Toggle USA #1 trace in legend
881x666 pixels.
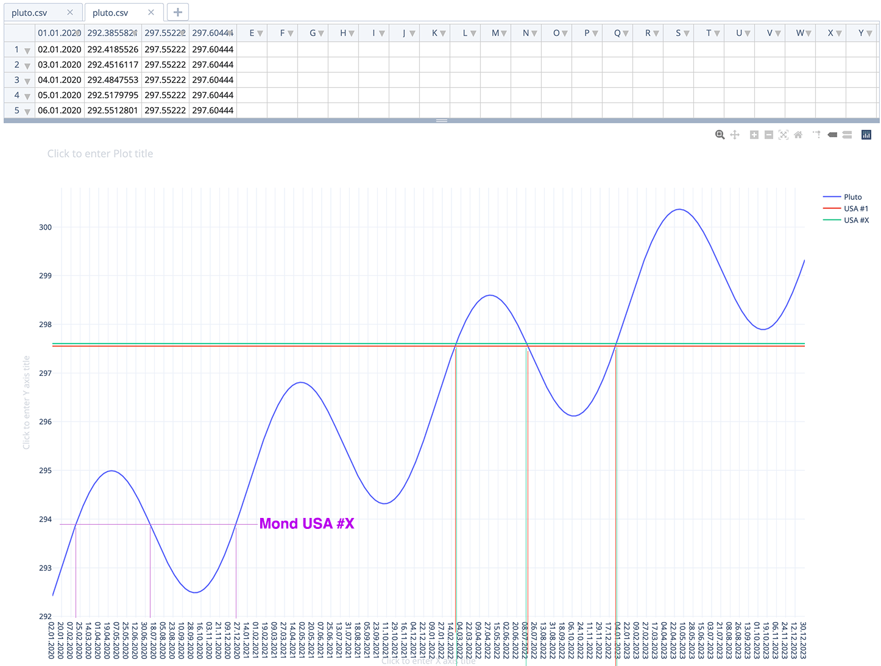coord(846,208)
